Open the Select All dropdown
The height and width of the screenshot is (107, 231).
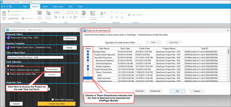pos(33,18)
